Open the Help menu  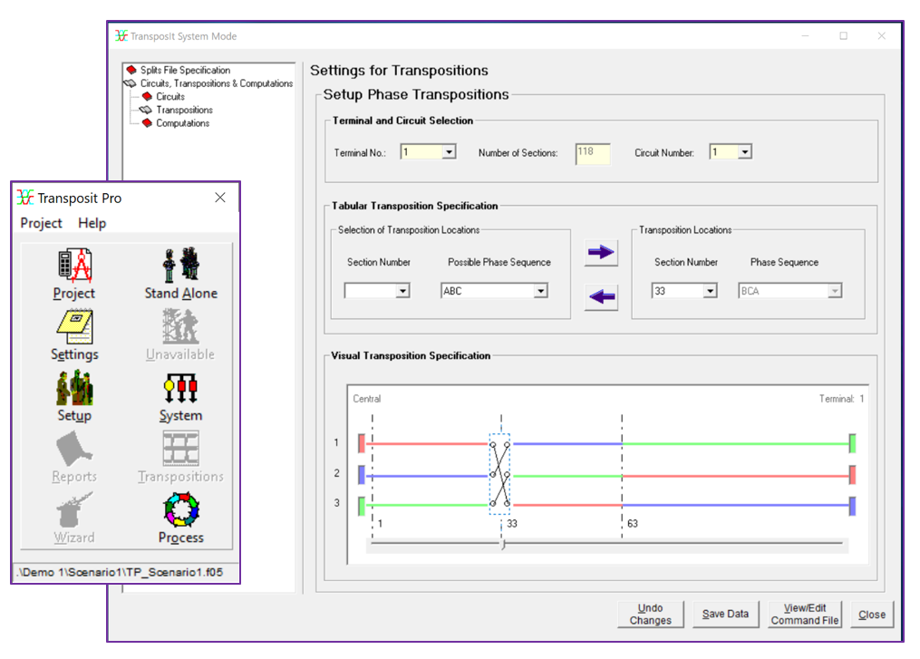click(92, 223)
